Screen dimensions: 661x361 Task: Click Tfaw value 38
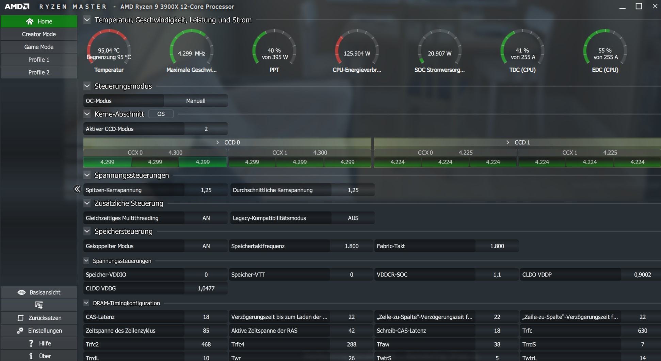pyautogui.click(x=497, y=344)
